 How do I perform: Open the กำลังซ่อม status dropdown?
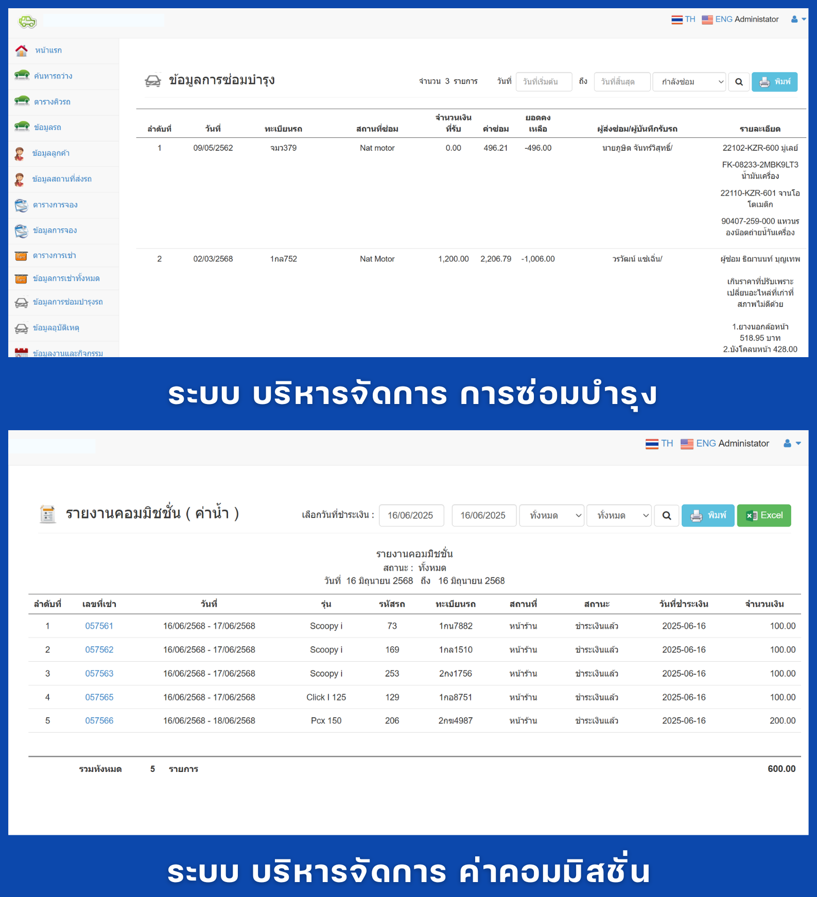[x=689, y=82]
